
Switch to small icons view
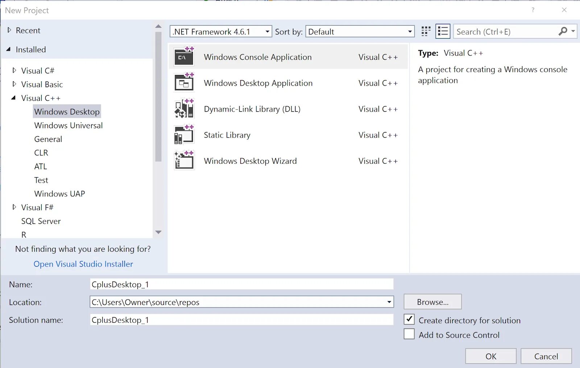(x=426, y=32)
